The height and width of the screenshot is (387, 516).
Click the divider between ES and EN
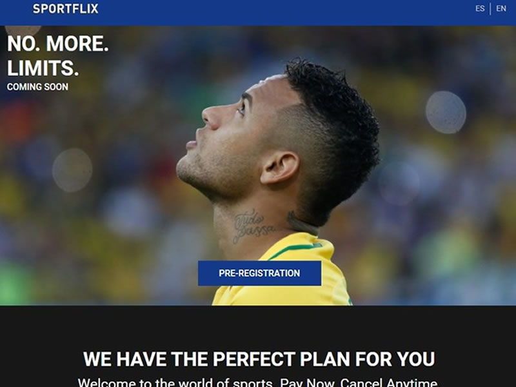point(490,9)
